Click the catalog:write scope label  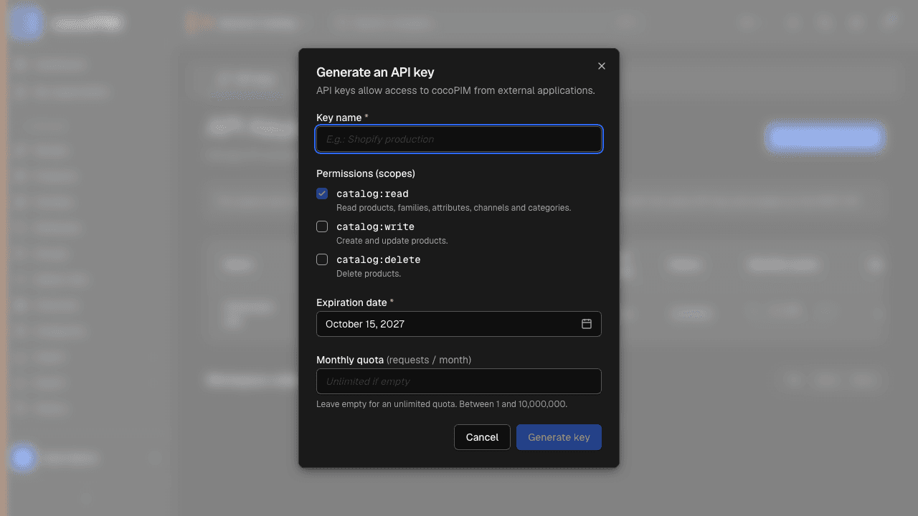tap(375, 226)
